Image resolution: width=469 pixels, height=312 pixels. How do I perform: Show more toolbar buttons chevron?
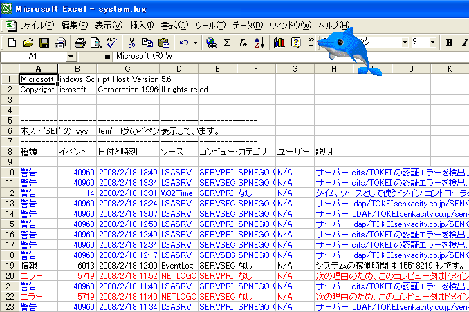311,43
